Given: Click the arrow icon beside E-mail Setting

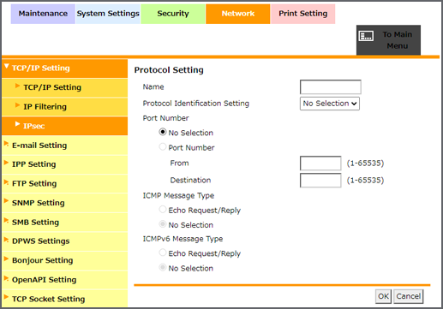Looking at the screenshot, I should tap(6, 144).
